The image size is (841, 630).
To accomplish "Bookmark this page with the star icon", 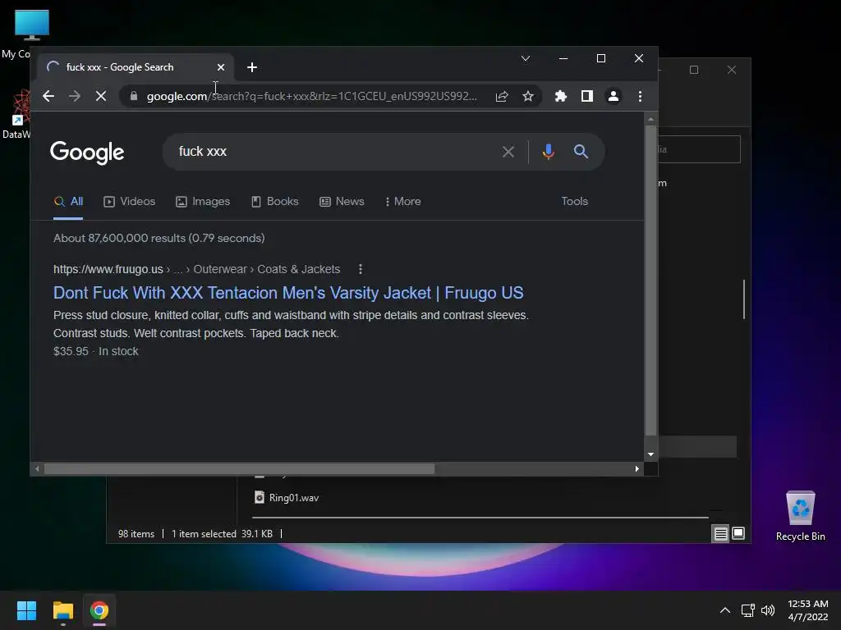I will point(528,97).
